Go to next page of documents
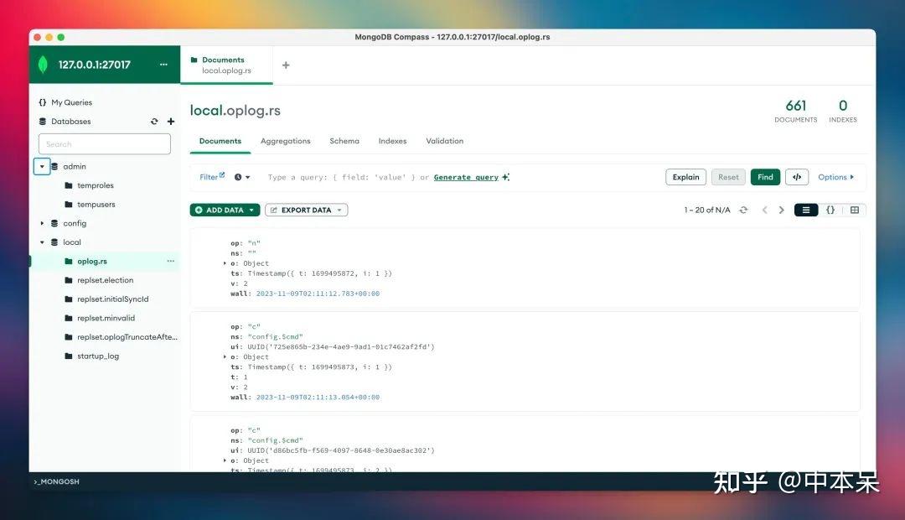 782,210
